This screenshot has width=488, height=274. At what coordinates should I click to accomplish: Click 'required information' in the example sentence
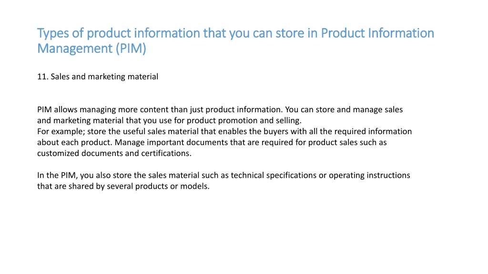(x=373, y=131)
